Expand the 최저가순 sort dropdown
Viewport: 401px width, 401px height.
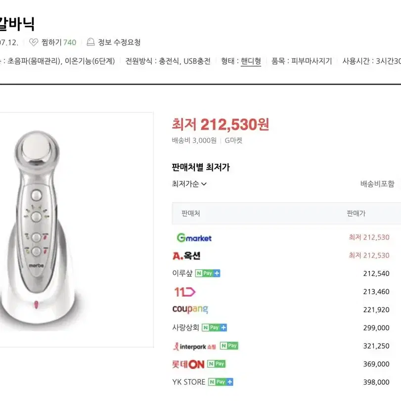coord(189,184)
